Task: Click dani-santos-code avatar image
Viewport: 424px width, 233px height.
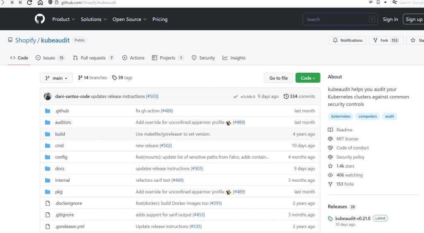Action: 48,96
